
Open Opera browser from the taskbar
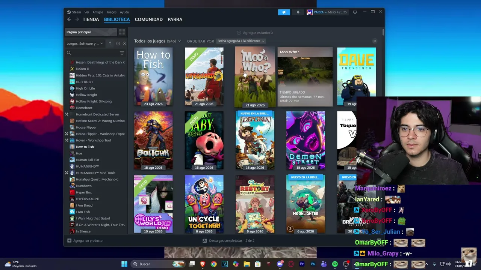pos(291,264)
